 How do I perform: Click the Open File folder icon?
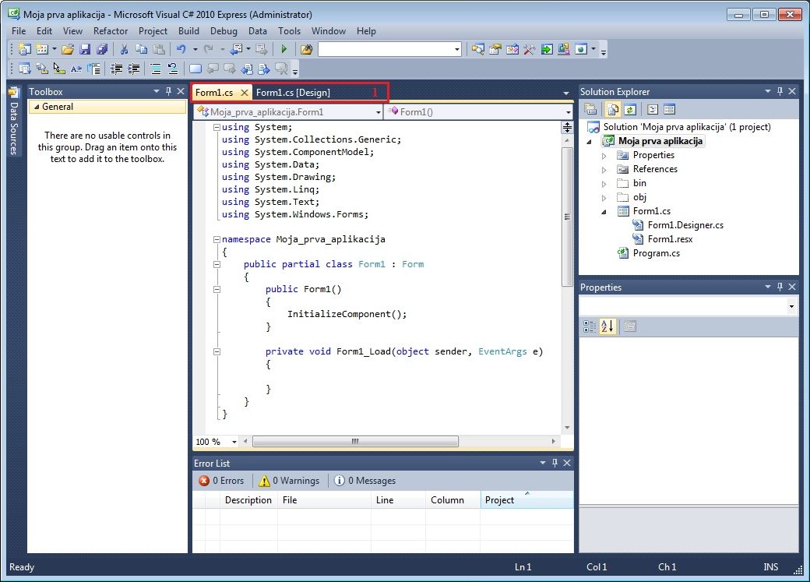(x=68, y=49)
